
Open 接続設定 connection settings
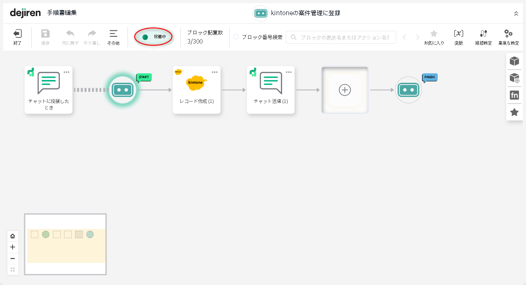(x=483, y=37)
